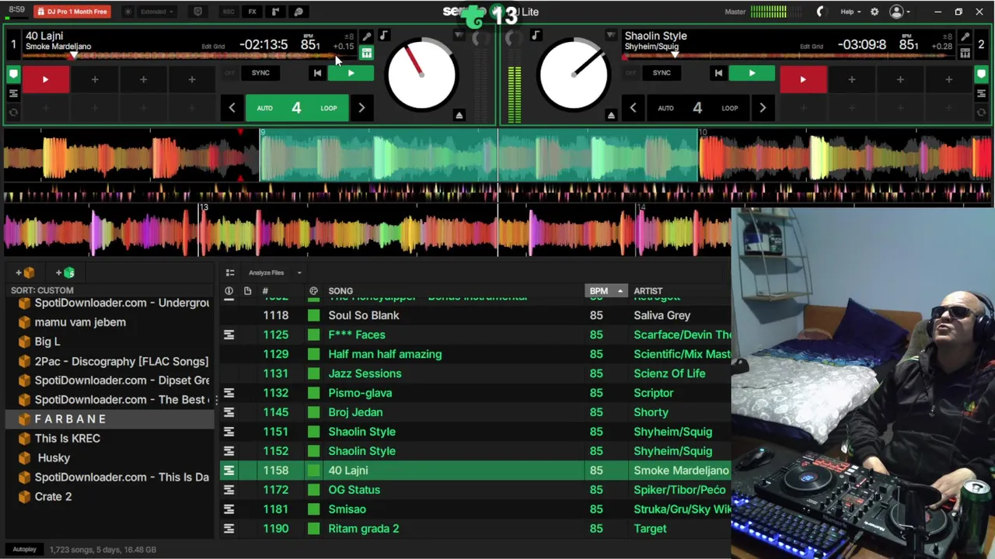The height and width of the screenshot is (559, 995).
Task: Click deck 2 microphone/censor icon
Action: [x=965, y=36]
